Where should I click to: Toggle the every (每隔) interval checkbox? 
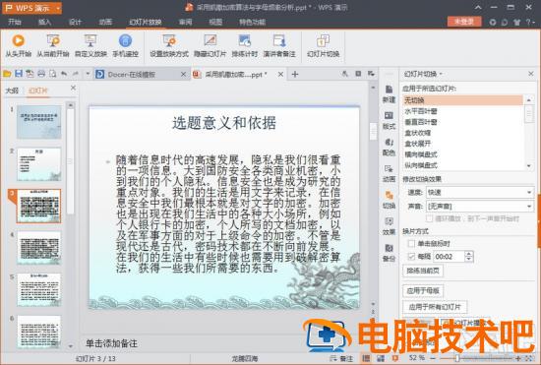point(411,257)
